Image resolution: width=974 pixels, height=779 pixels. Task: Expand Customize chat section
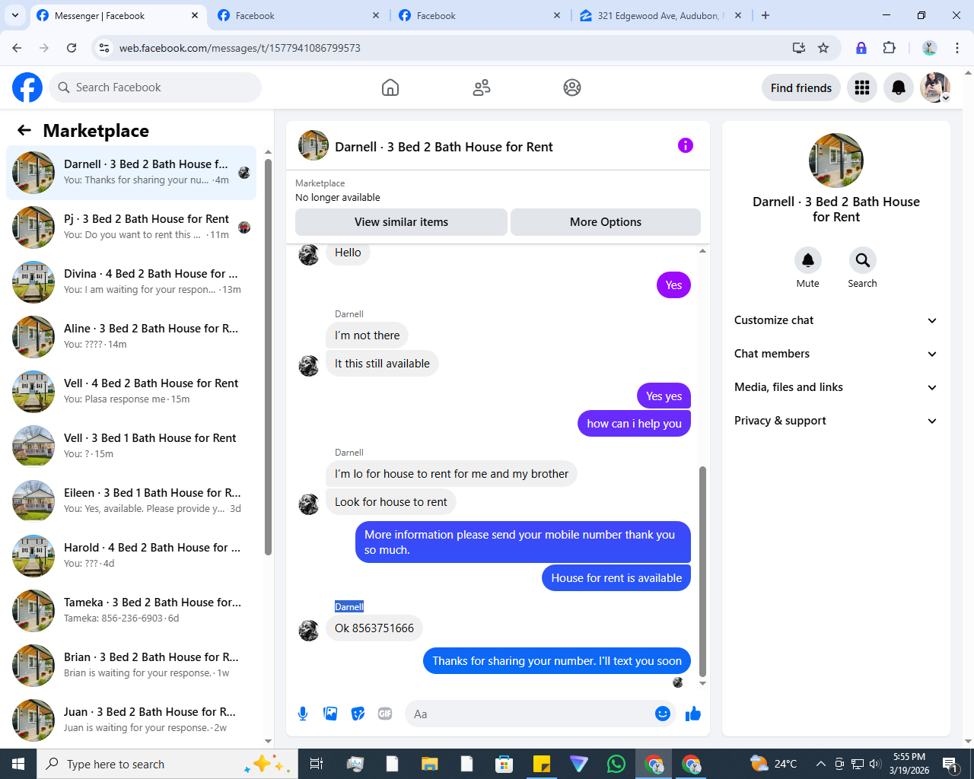pos(836,320)
